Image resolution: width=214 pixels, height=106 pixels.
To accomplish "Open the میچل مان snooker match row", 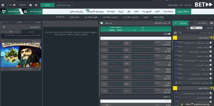I will click(194, 83).
